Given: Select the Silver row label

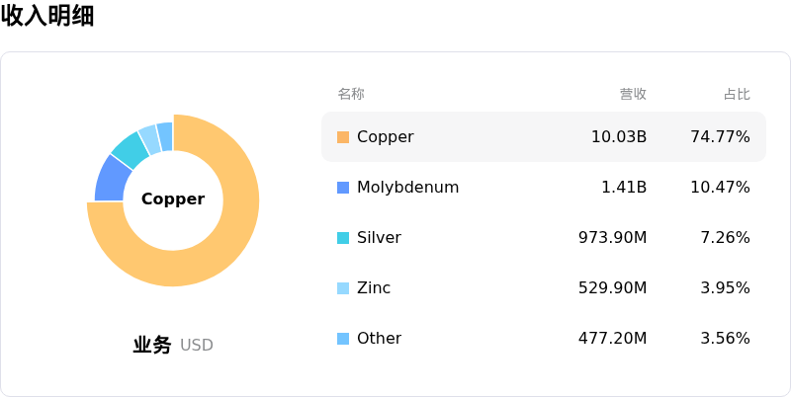Looking at the screenshot, I should click(379, 238).
